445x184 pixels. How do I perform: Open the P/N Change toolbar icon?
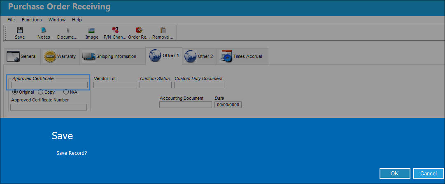tap(115, 33)
